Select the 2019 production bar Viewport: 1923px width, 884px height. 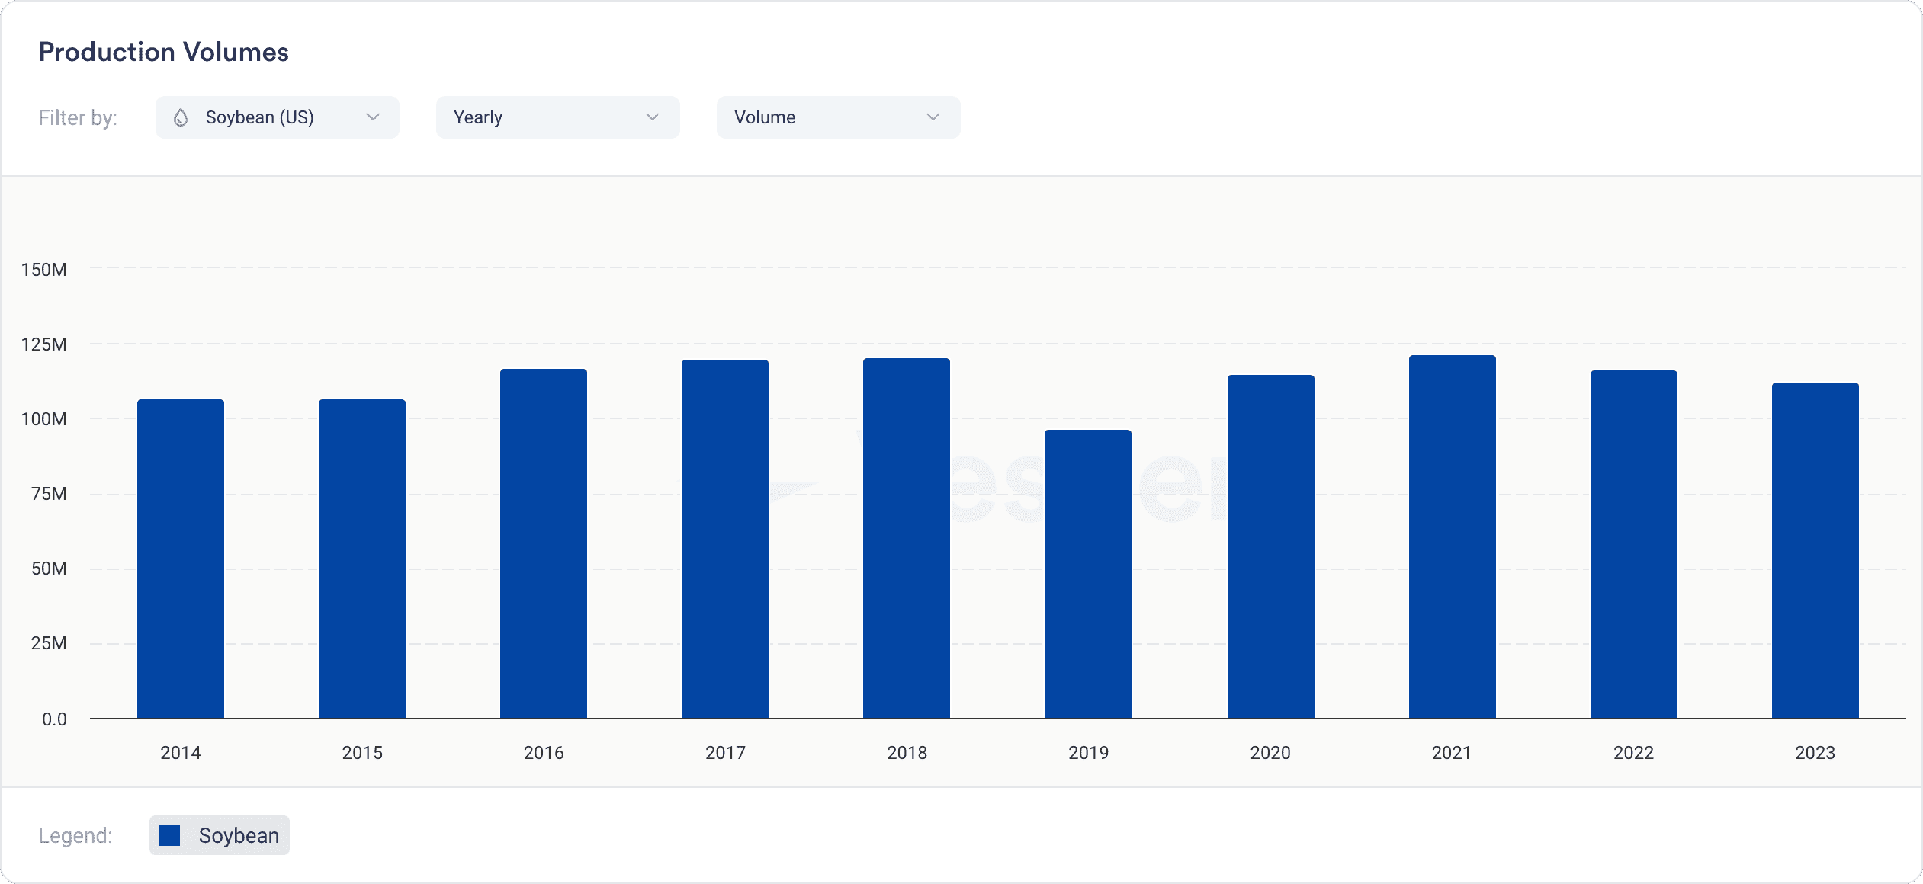pyautogui.click(x=1088, y=574)
